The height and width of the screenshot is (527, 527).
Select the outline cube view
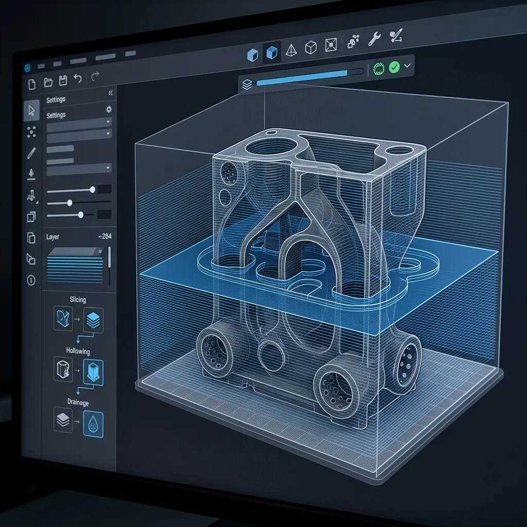coord(310,47)
